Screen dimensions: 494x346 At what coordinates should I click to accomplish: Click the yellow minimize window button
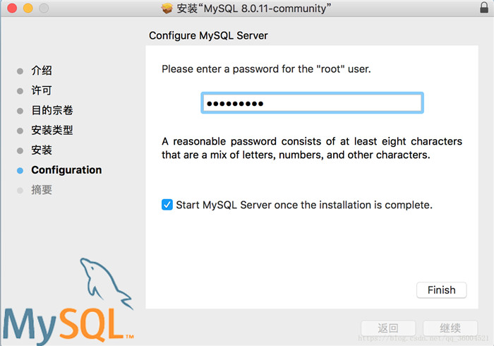click(28, 9)
